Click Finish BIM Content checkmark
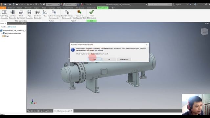210x118 pixels. pyautogui.click(x=92, y=14)
